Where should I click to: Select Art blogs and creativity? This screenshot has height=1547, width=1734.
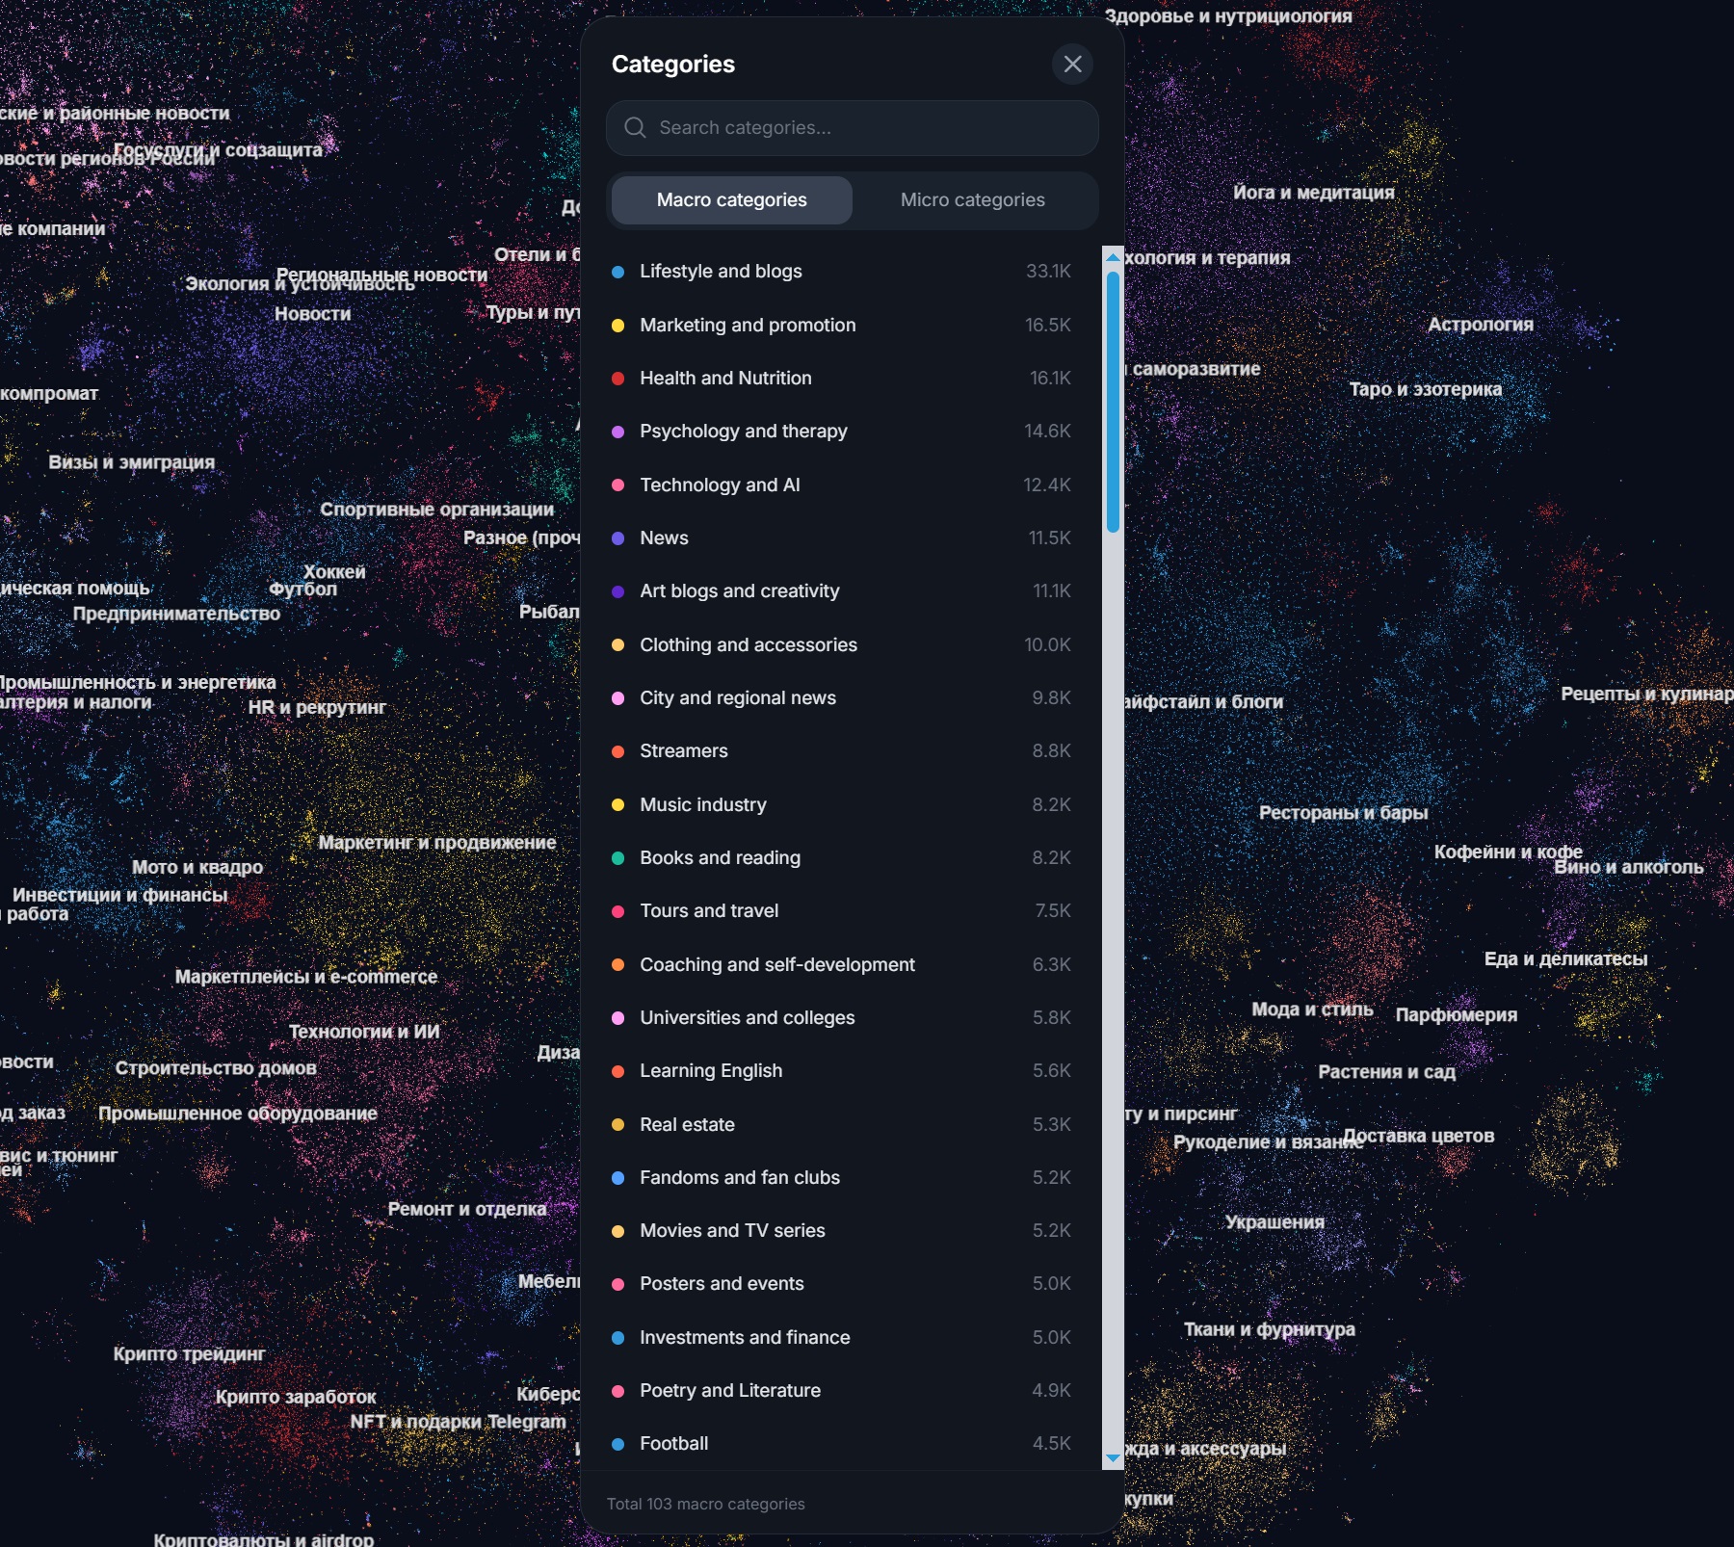click(842, 591)
